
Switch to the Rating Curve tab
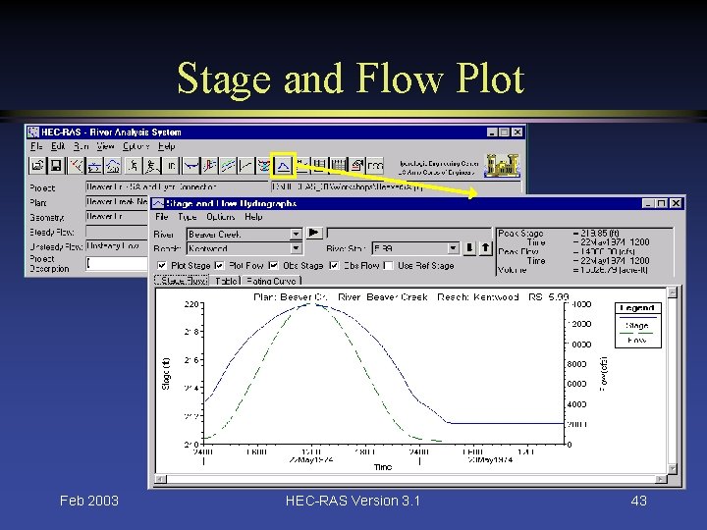click(x=271, y=281)
